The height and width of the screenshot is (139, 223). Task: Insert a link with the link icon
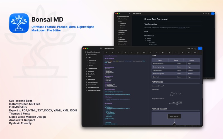coord(138,53)
